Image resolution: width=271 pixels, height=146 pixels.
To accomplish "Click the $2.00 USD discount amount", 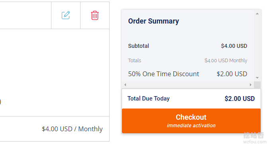I will pos(232,74).
